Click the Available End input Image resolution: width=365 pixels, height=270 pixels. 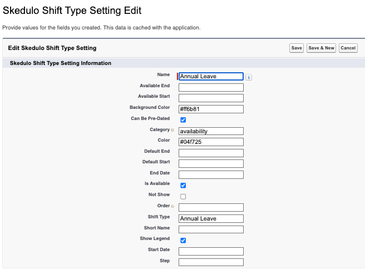(x=211, y=88)
